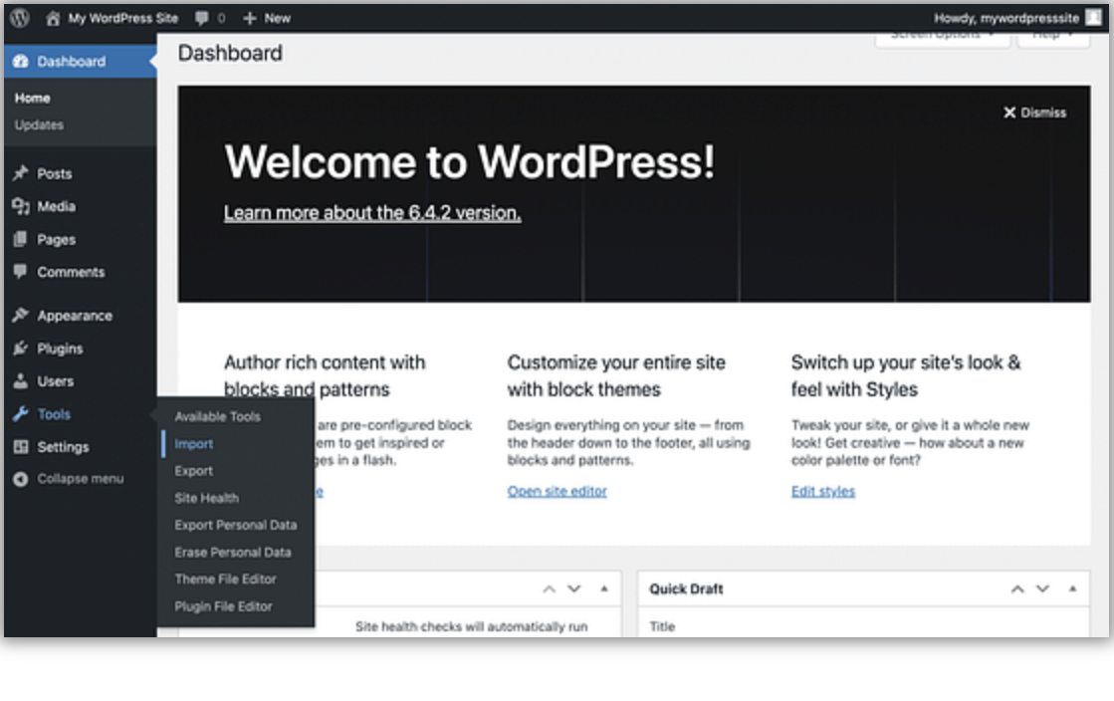Select Erase Personal Data
This screenshot has width=1114, height=701.
233,552
